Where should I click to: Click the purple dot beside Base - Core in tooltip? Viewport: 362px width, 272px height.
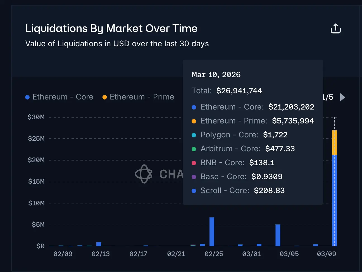[194, 177]
